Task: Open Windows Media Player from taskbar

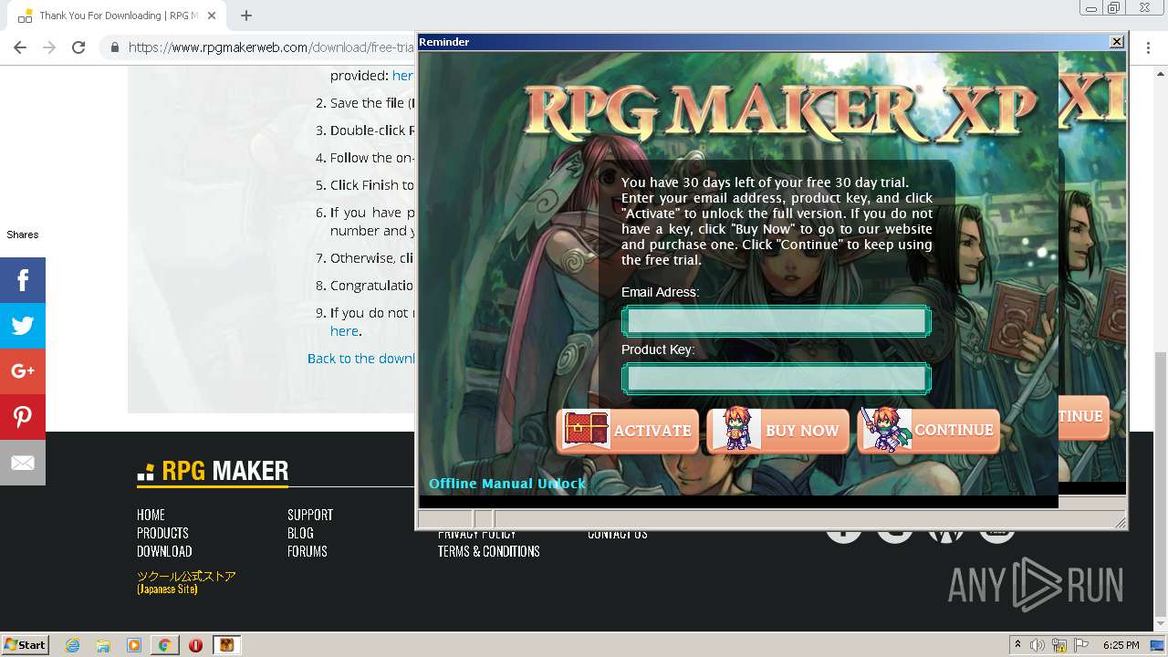Action: coord(134,645)
